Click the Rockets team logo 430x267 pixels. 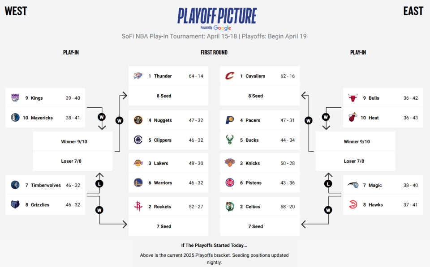(x=138, y=207)
